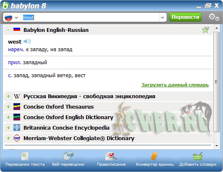Open Конвертер единиц ruler tool
The image size is (223, 172).
[x=155, y=159]
